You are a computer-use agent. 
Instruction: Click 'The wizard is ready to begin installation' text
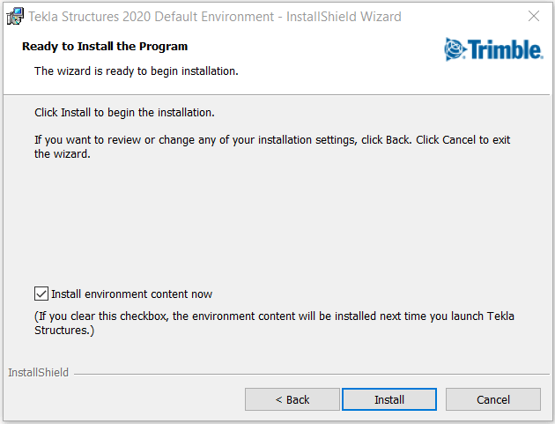tap(137, 71)
